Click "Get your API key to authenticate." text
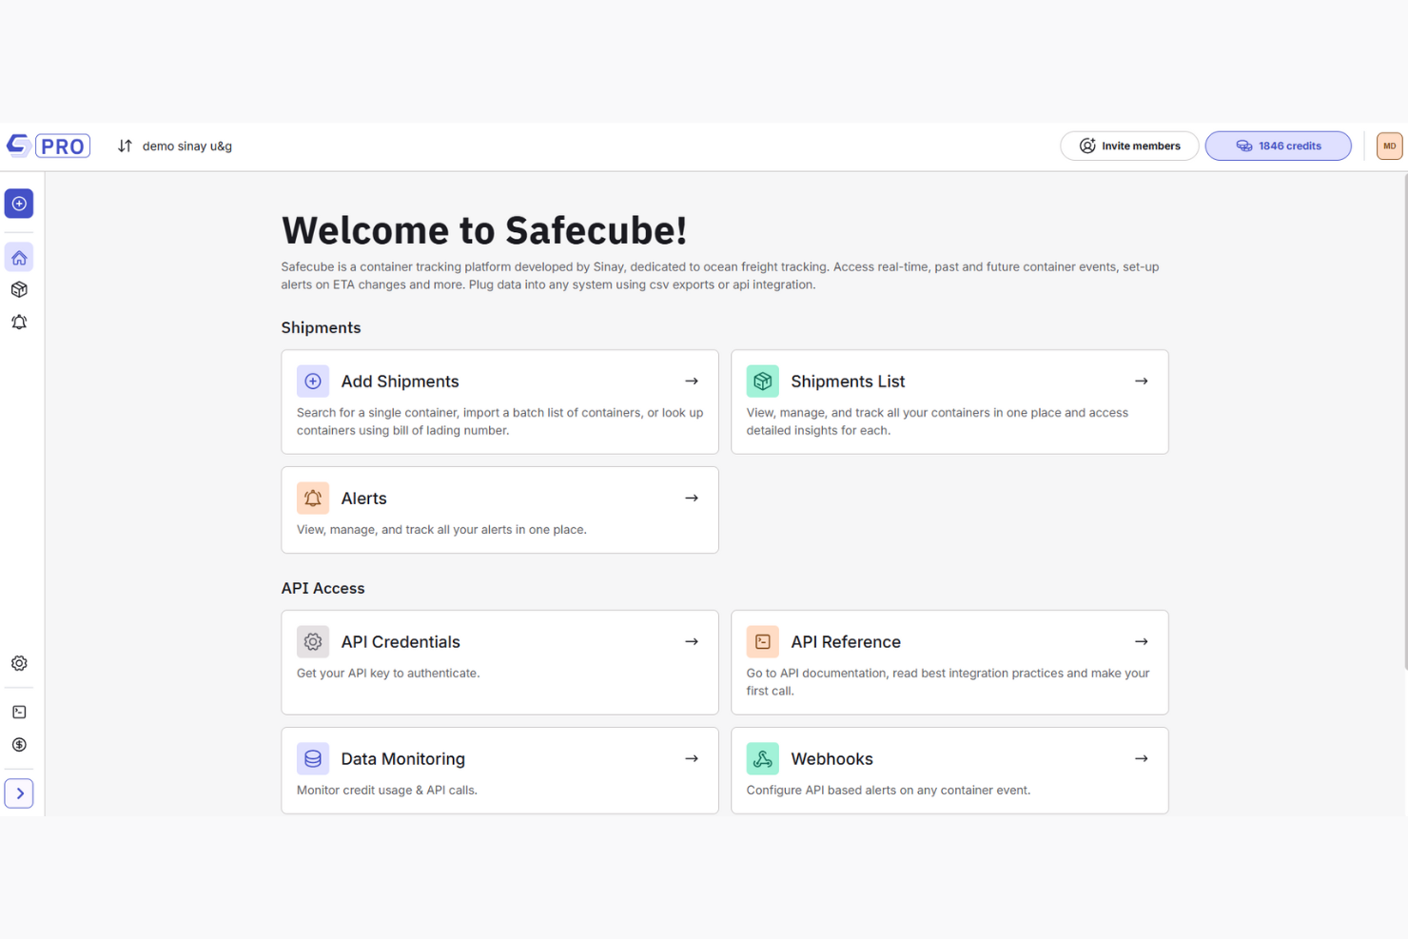The height and width of the screenshot is (939, 1408). coord(388,674)
